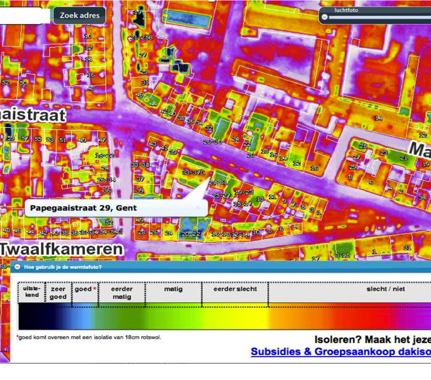This screenshot has height=380, width=431.
Task: Select the 'uitstekend' legend category
Action: (x=32, y=292)
